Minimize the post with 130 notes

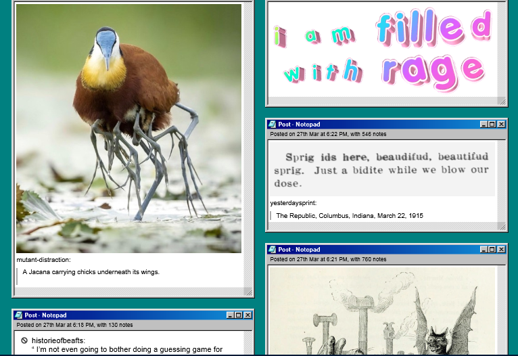[230, 315]
